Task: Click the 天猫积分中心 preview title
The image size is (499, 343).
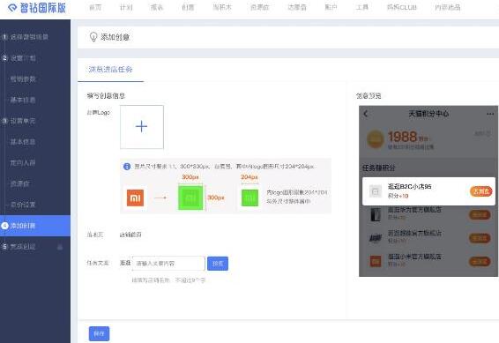Action: (x=428, y=114)
